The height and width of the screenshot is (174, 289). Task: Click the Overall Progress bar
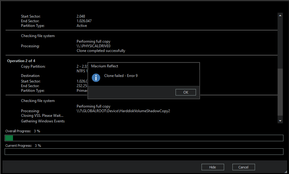tap(144, 138)
